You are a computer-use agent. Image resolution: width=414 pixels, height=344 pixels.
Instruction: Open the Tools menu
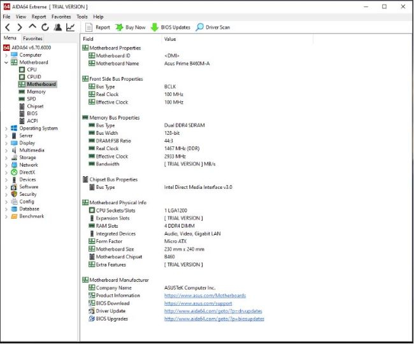point(82,17)
